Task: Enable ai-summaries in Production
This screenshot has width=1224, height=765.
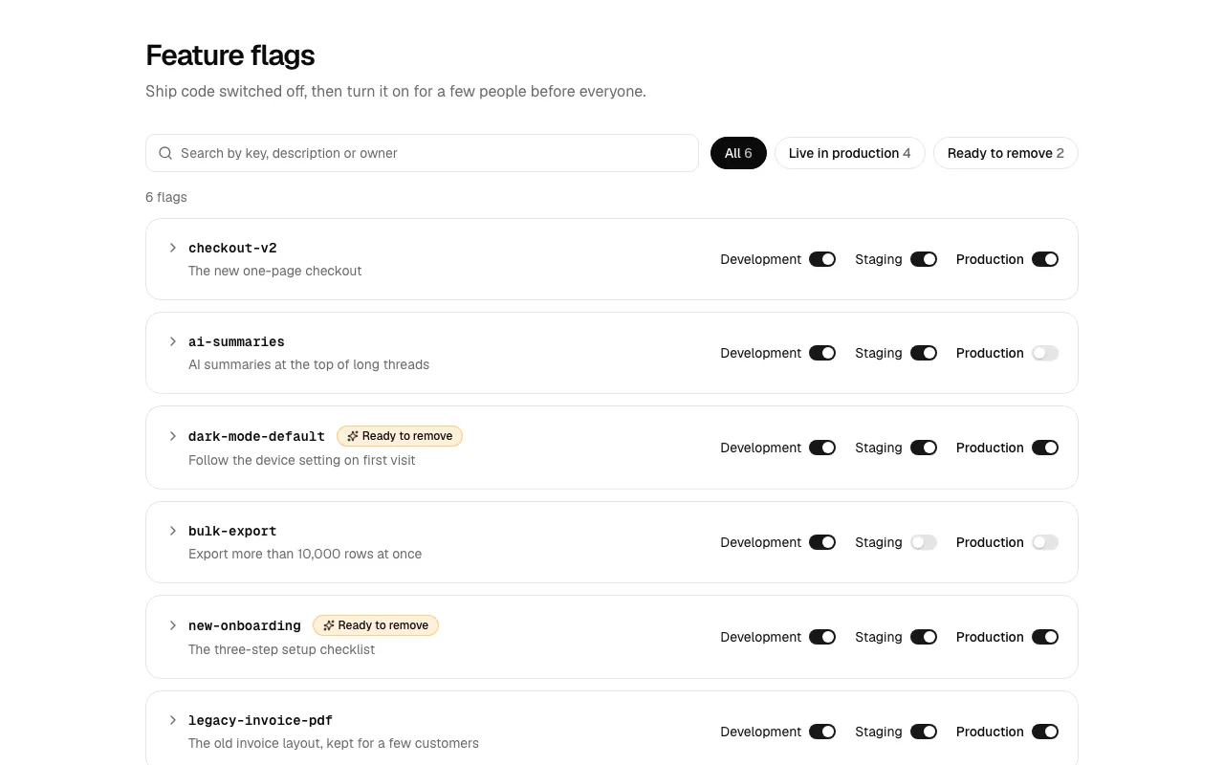Action: (1045, 353)
